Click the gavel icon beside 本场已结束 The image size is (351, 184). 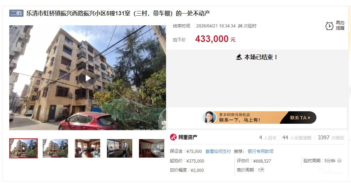(x=239, y=57)
